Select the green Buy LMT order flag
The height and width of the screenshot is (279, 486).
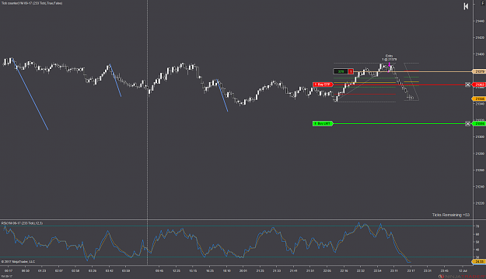click(323, 123)
